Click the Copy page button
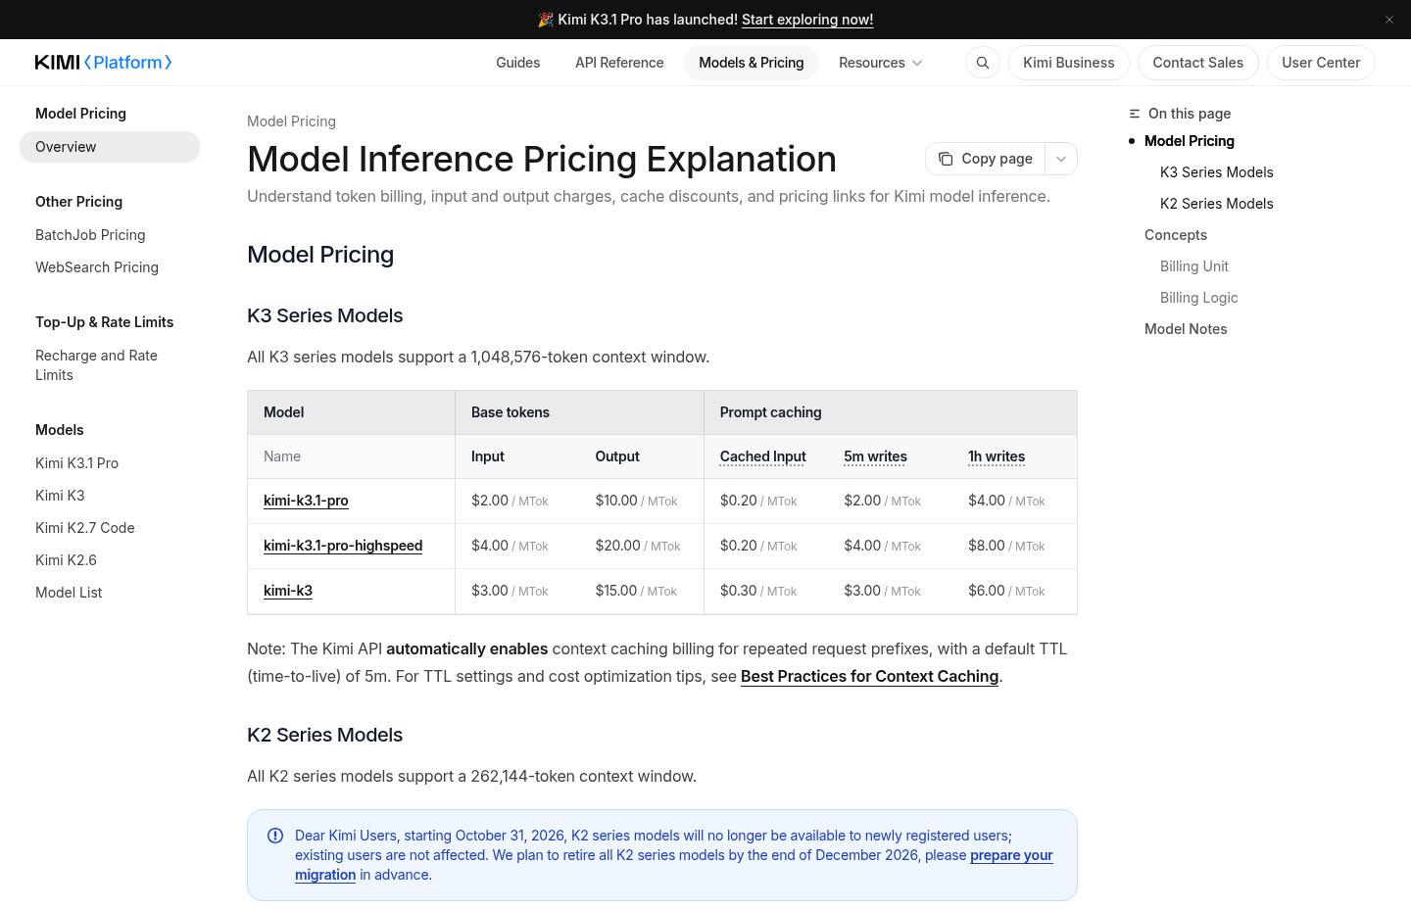 (985, 159)
